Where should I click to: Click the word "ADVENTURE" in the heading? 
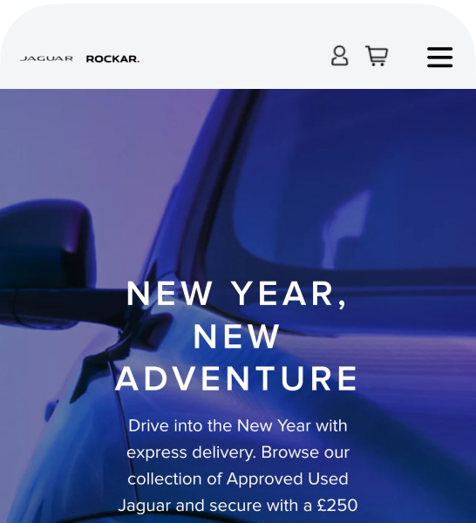pos(236,378)
